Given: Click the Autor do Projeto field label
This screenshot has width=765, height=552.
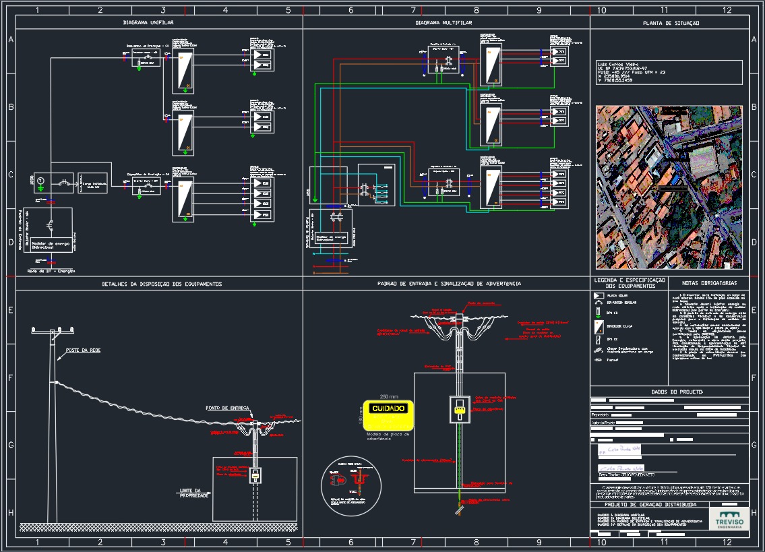Looking at the screenshot, I should coord(603,423).
